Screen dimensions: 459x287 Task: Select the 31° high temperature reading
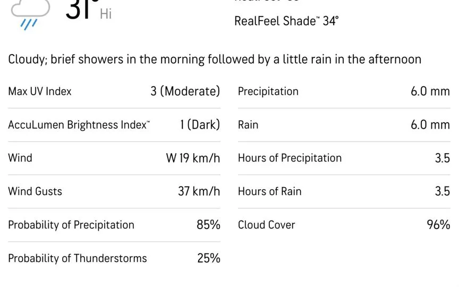(89, 10)
